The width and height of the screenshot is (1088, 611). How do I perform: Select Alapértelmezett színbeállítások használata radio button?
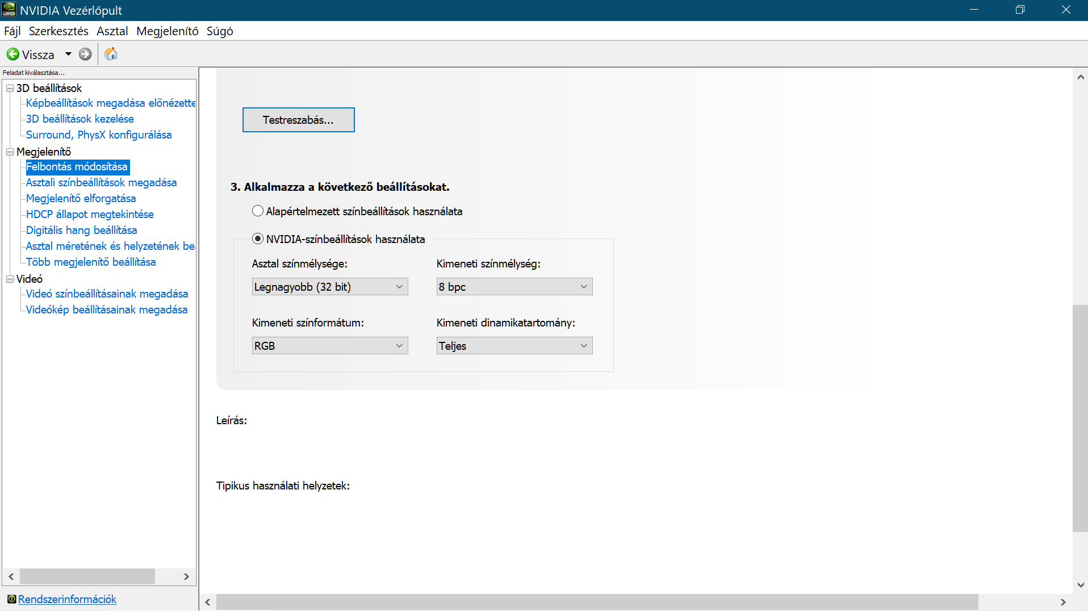coord(258,211)
